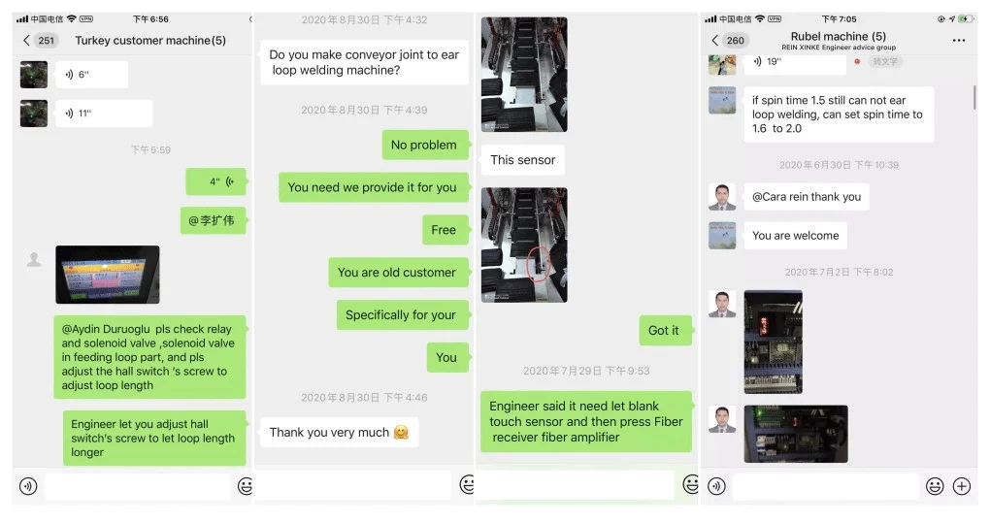Open emoji picker in Turkey customer chat

[245, 486]
